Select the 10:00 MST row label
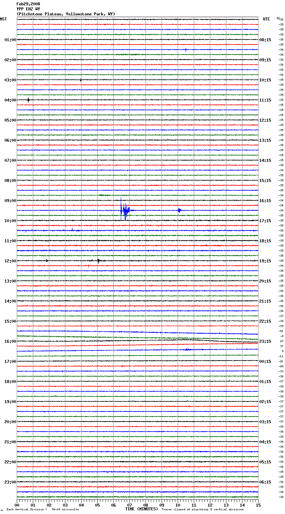This screenshot has height=514, width=285. [10, 221]
